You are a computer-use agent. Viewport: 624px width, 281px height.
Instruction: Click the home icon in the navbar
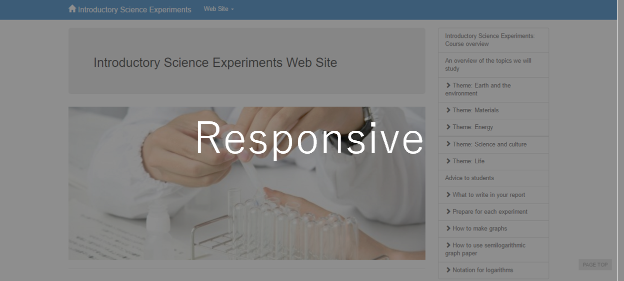(x=72, y=9)
